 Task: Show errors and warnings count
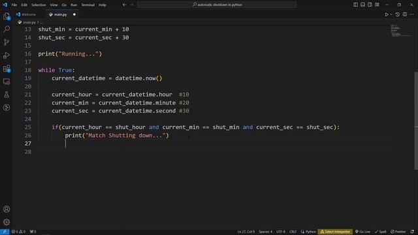point(18,232)
